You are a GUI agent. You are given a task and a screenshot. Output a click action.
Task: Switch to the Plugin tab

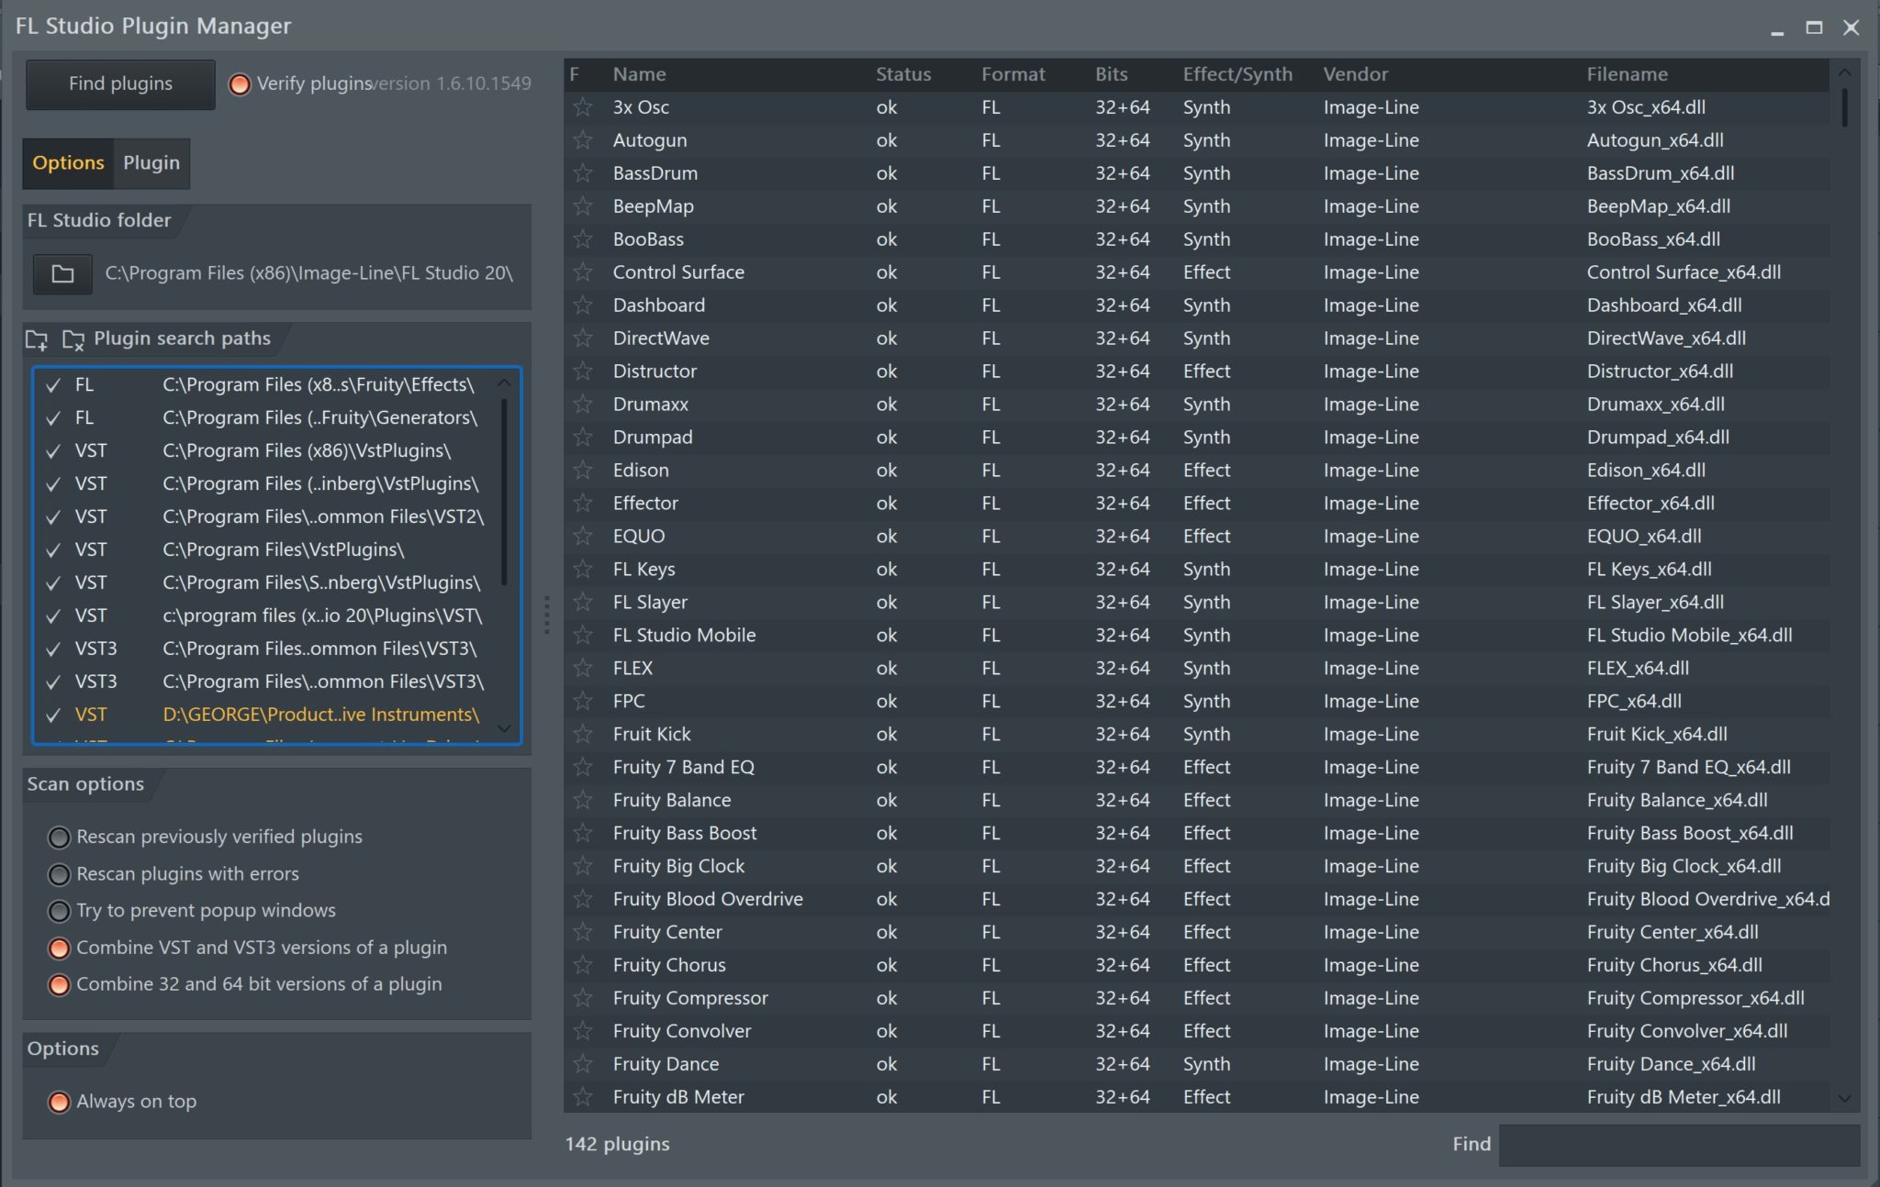point(151,163)
